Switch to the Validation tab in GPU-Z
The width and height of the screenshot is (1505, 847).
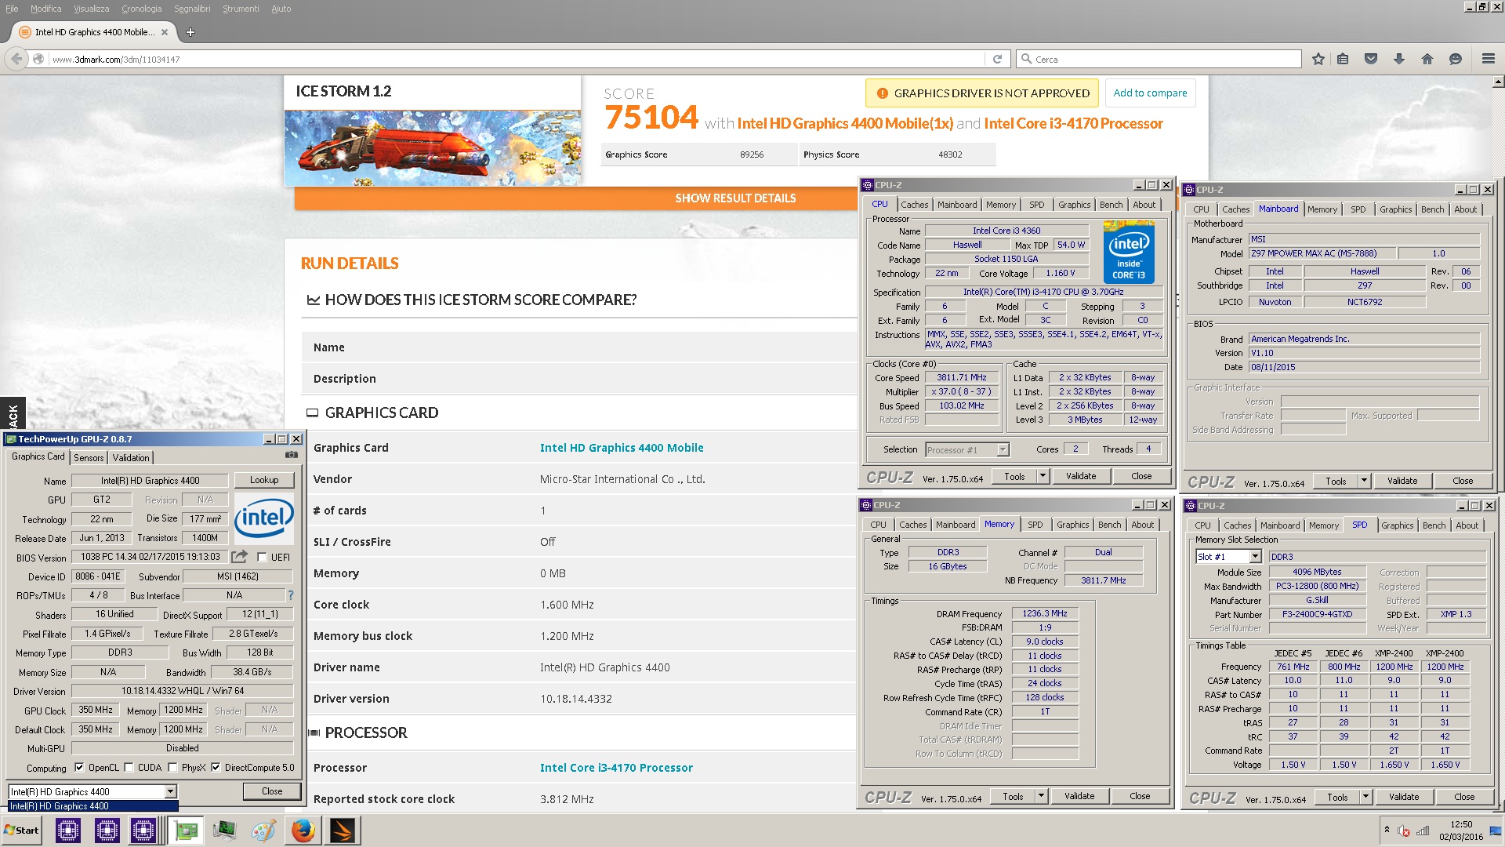pos(131,457)
